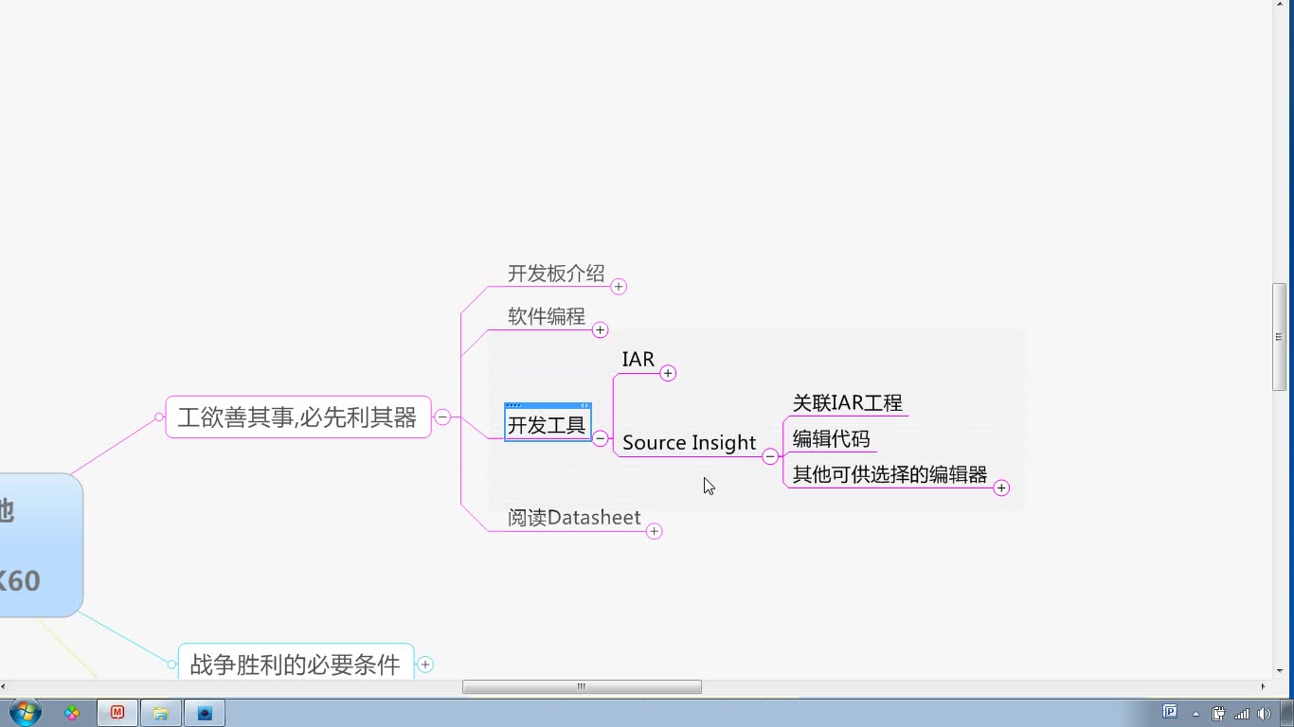Image resolution: width=1294 pixels, height=727 pixels.
Task: Show hidden system tray icons
Action: tap(1195, 714)
